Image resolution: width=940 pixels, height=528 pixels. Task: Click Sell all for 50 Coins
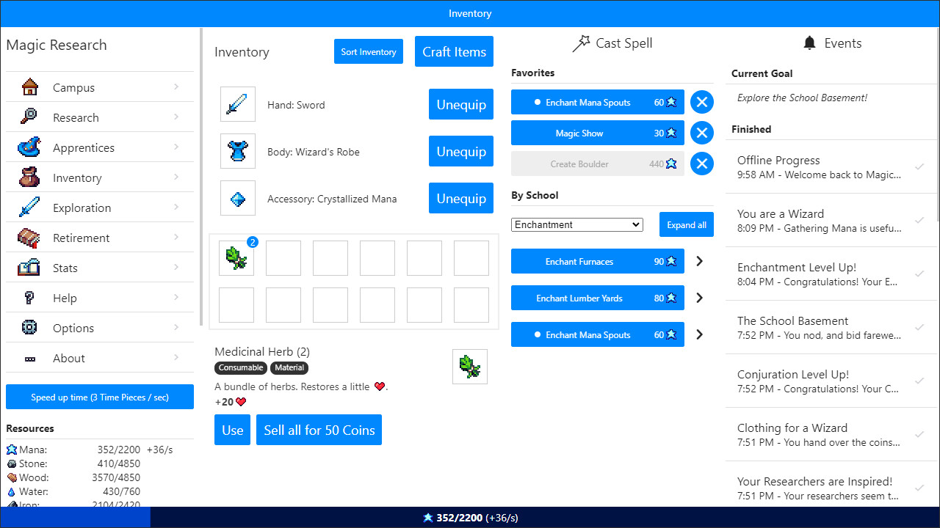[319, 430]
